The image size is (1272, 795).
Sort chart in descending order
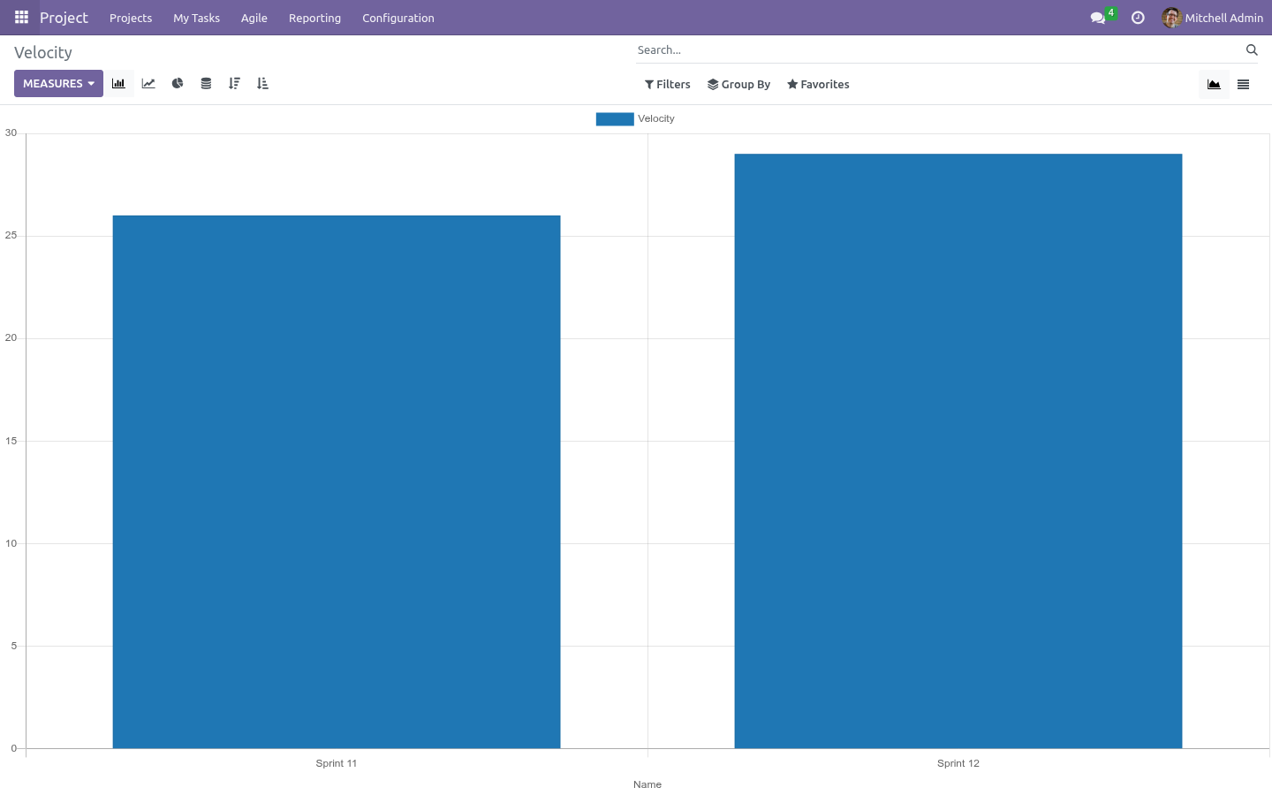234,84
